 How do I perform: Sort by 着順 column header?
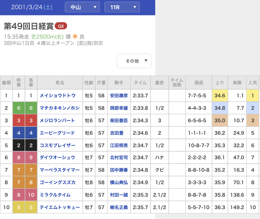(x=6, y=83)
